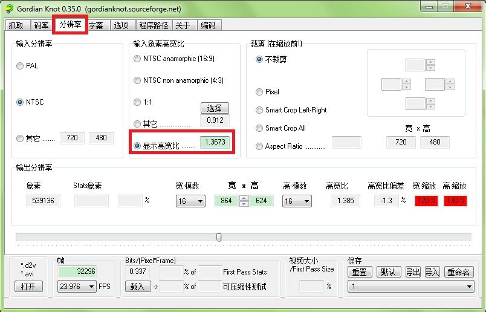Click the output width field 864
The image size is (486, 312).
coord(226,201)
